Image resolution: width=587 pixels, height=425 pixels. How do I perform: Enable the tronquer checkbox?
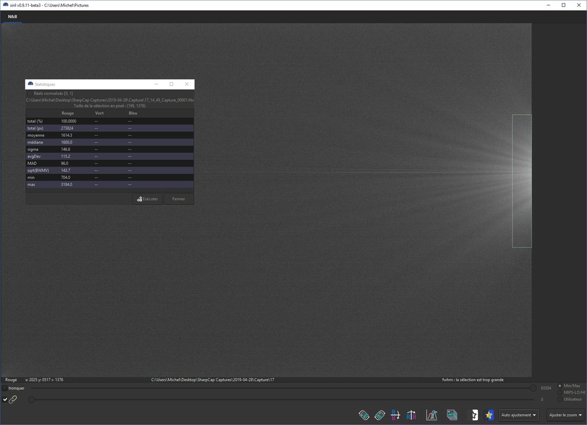(5, 389)
